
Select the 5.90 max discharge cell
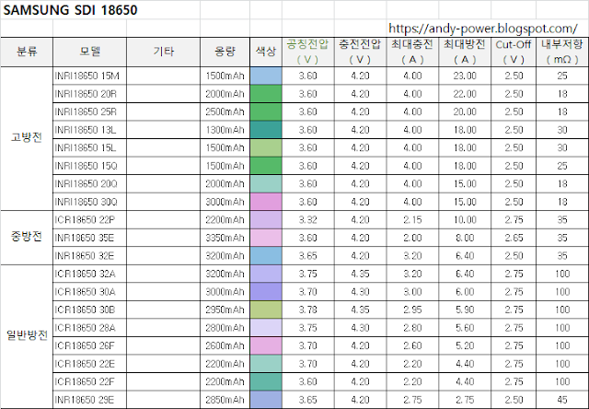tap(465, 310)
